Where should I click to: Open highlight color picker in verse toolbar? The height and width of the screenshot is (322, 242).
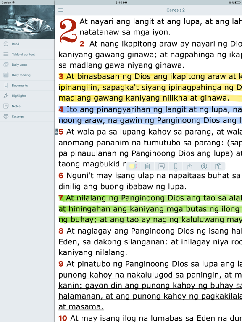pos(133,166)
